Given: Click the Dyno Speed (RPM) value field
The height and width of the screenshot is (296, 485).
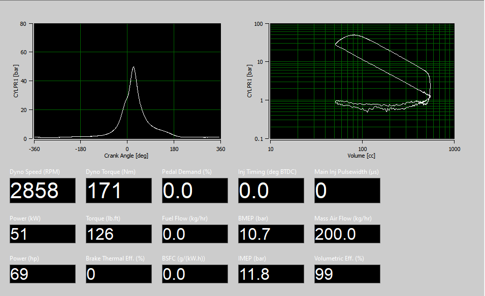Looking at the screenshot, I should point(42,191).
